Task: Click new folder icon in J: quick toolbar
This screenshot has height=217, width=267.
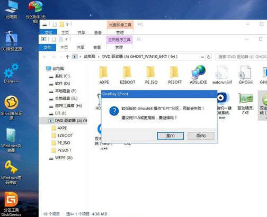Action: click(x=61, y=39)
